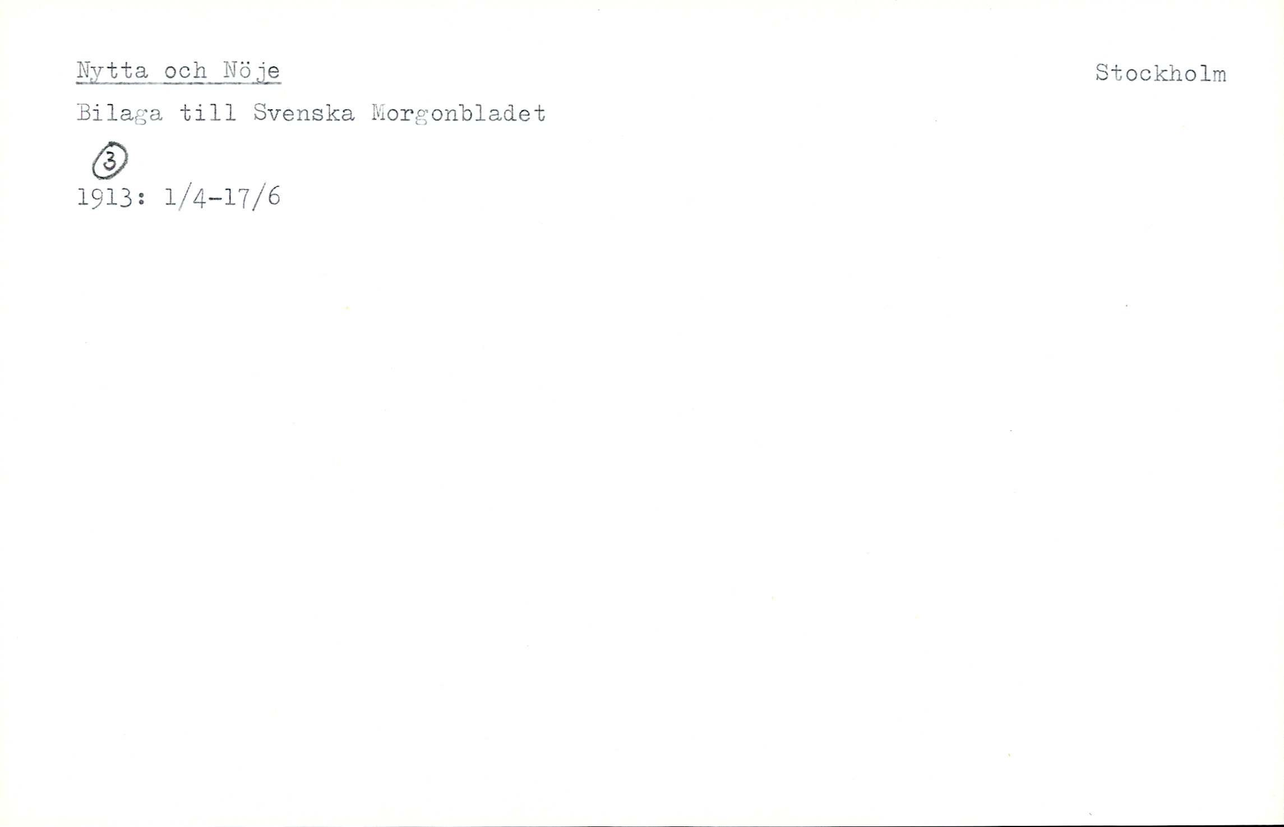Screen dimensions: 1284x827
Task: Select the word "Svenska"
Action: (x=303, y=113)
